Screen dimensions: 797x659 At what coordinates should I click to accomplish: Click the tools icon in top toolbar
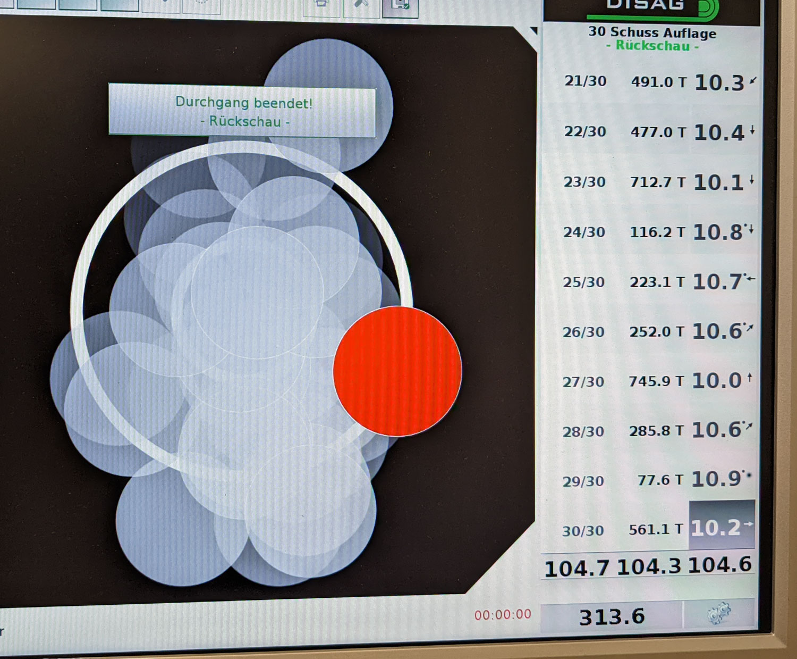[361, 5]
